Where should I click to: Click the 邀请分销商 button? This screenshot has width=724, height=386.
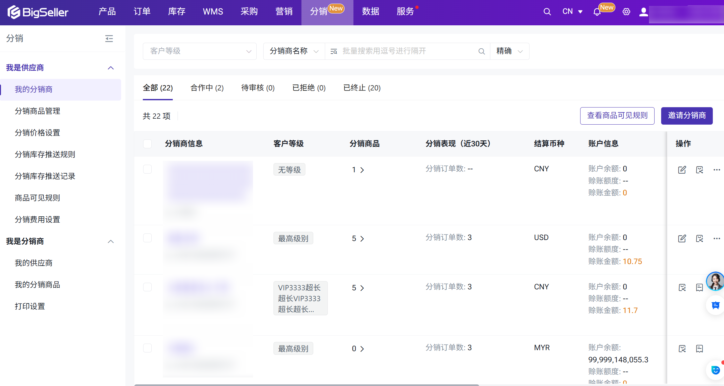click(686, 116)
